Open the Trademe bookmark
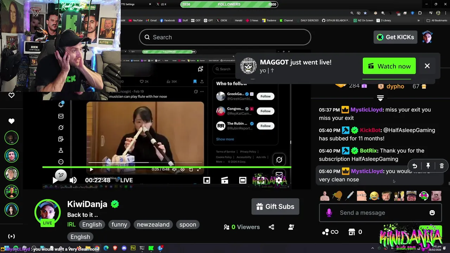Screen dimensions: 450x253 [x=269, y=20]
